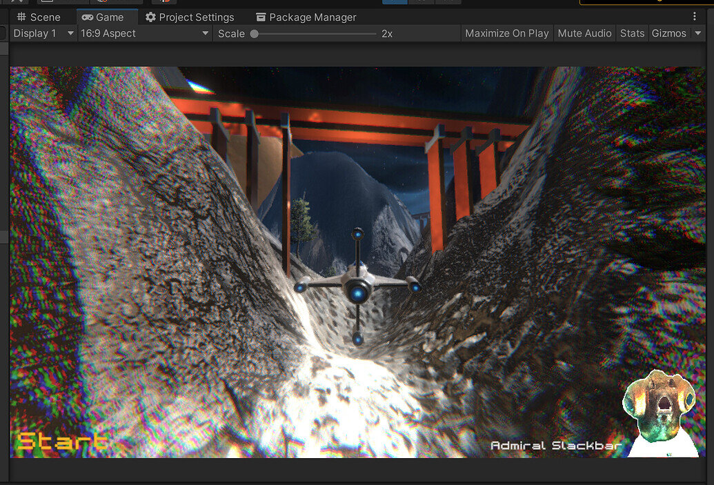Click the Gizmos button

tap(668, 33)
